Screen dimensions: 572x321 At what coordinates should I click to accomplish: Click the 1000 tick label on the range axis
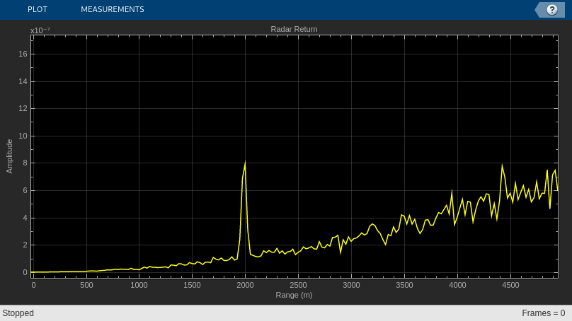pos(139,285)
